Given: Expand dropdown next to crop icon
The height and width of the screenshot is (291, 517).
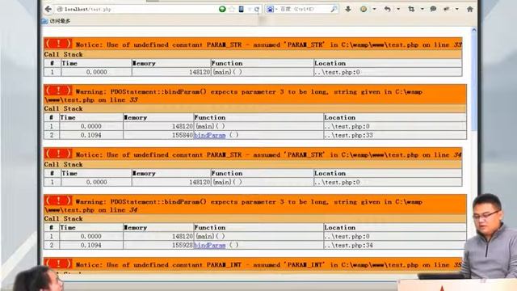Looking at the screenshot, I should (422, 9).
